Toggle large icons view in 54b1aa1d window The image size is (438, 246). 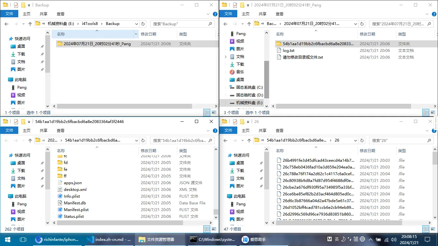click(214, 229)
